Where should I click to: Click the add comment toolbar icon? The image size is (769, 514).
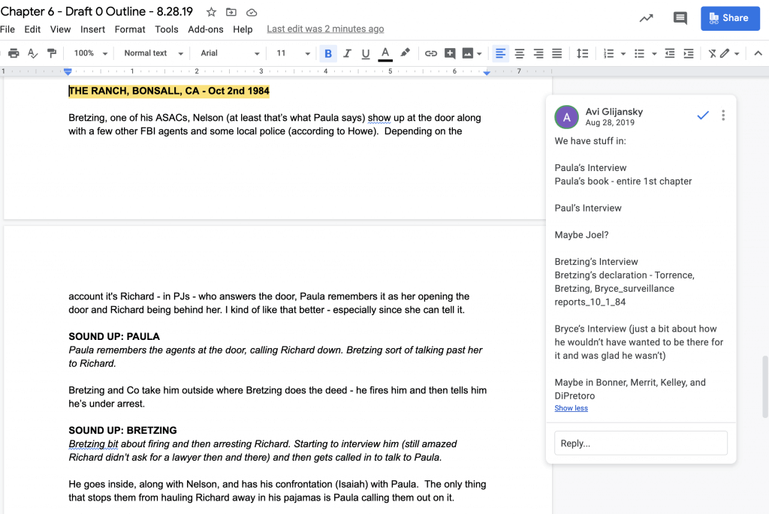coord(450,53)
